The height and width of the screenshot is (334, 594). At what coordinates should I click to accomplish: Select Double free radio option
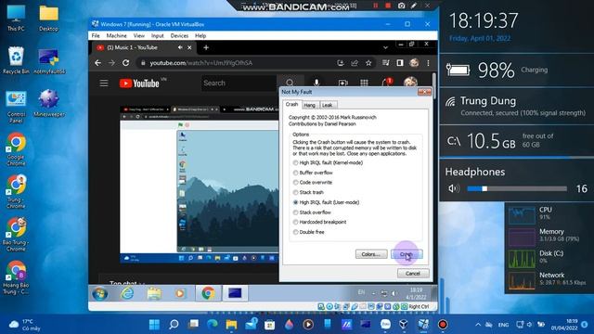click(309, 232)
